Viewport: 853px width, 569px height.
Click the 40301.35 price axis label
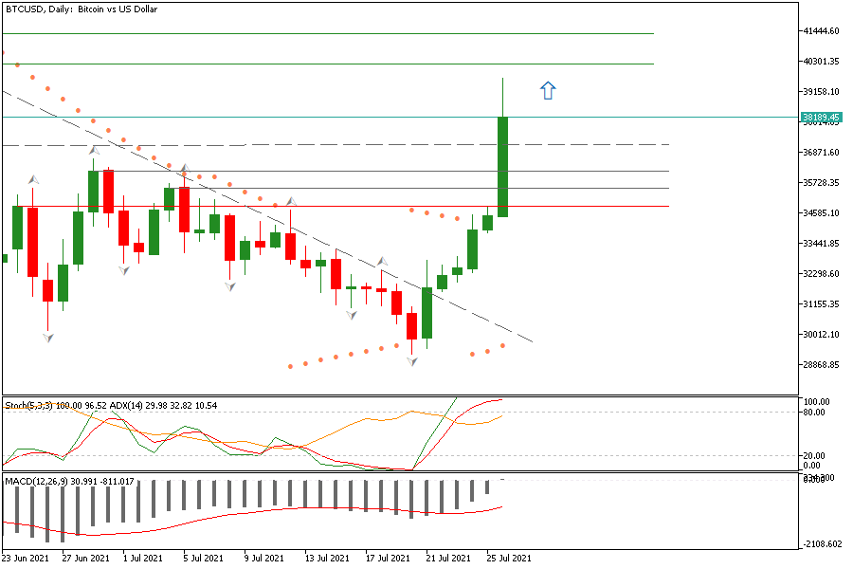[x=822, y=62]
